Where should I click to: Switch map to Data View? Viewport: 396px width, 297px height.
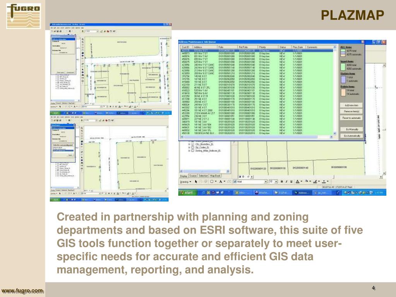(x=240, y=177)
